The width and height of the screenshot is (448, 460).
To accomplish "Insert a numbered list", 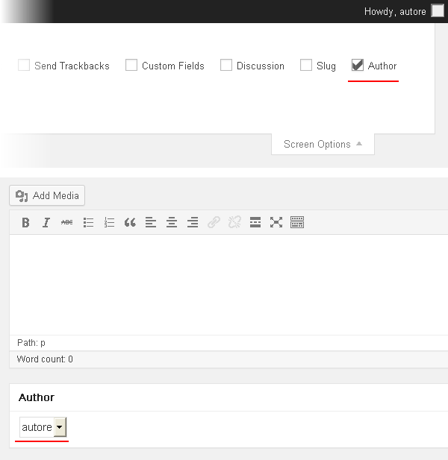I will (109, 222).
